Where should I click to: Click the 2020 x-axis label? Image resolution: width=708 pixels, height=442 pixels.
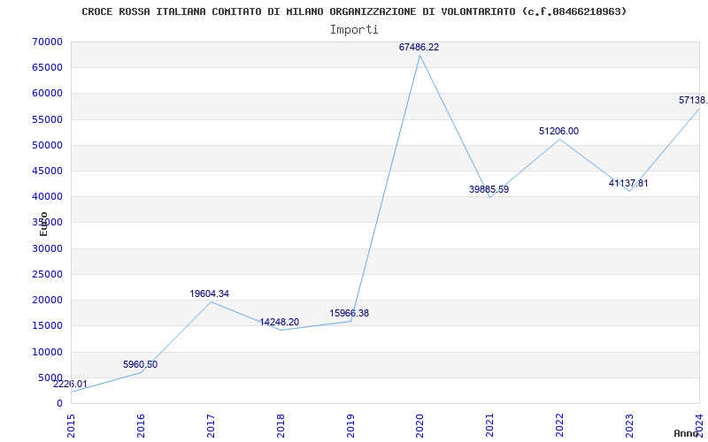pyautogui.click(x=419, y=426)
